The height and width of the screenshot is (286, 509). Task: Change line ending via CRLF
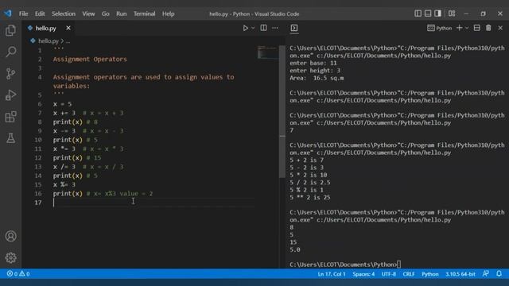(x=409, y=274)
